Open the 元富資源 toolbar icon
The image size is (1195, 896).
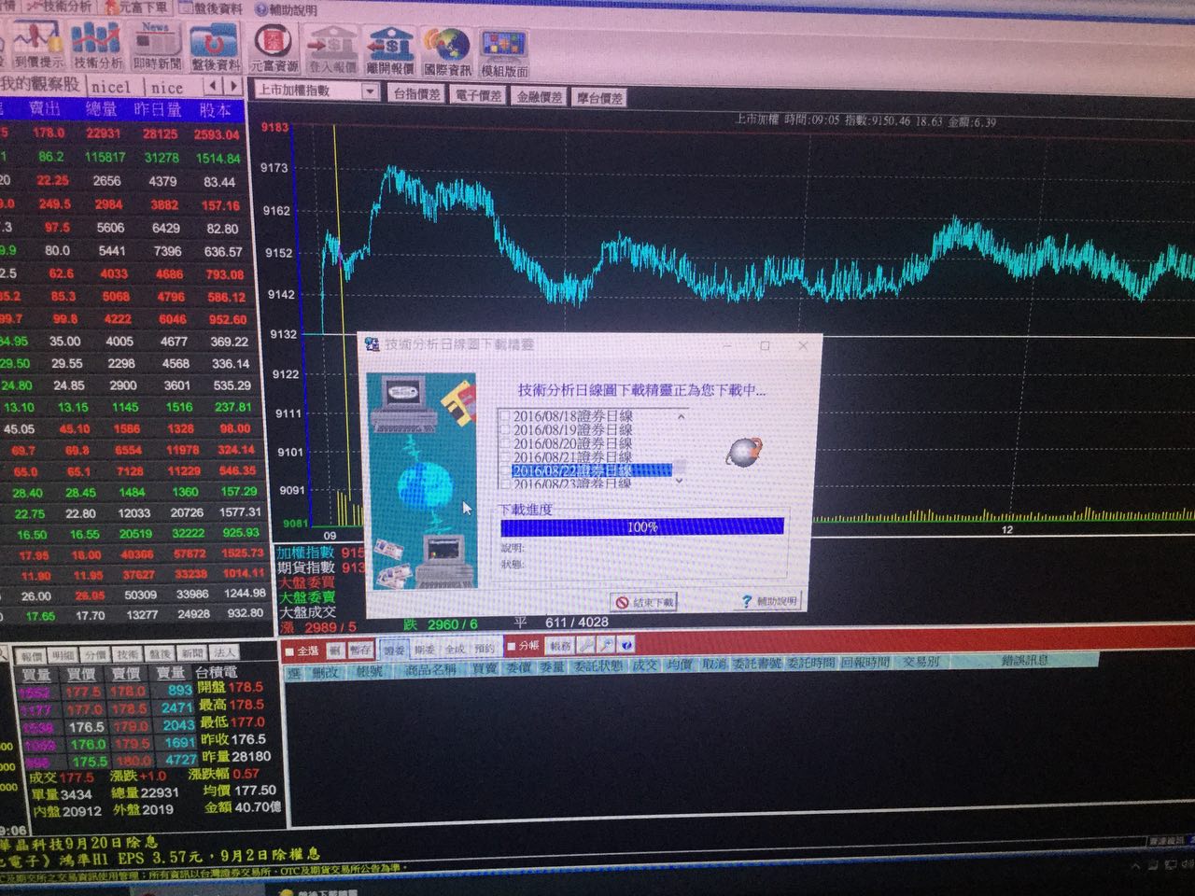[274, 49]
